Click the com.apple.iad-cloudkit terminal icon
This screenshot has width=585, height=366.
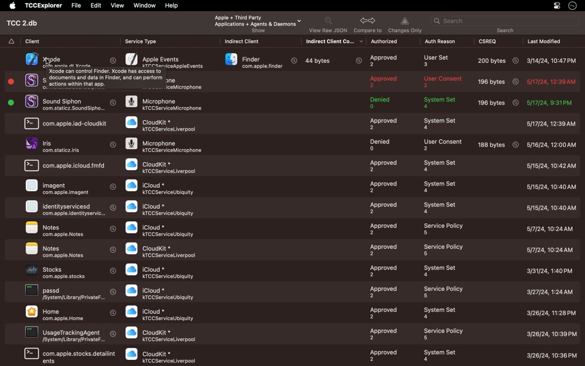(x=31, y=123)
